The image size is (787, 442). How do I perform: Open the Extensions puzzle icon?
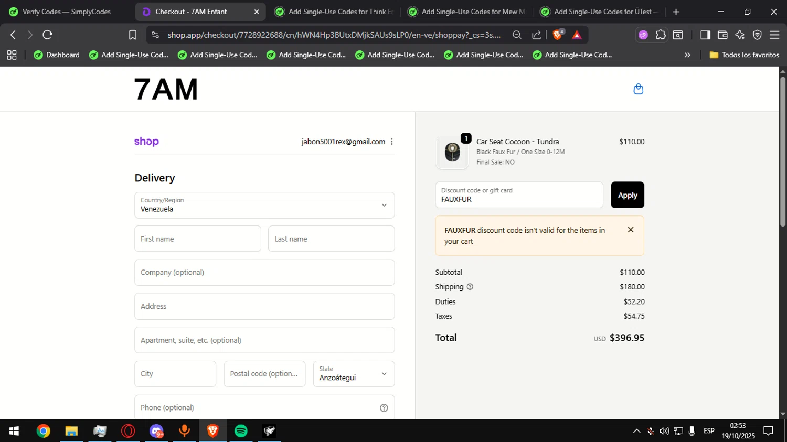pyautogui.click(x=661, y=35)
